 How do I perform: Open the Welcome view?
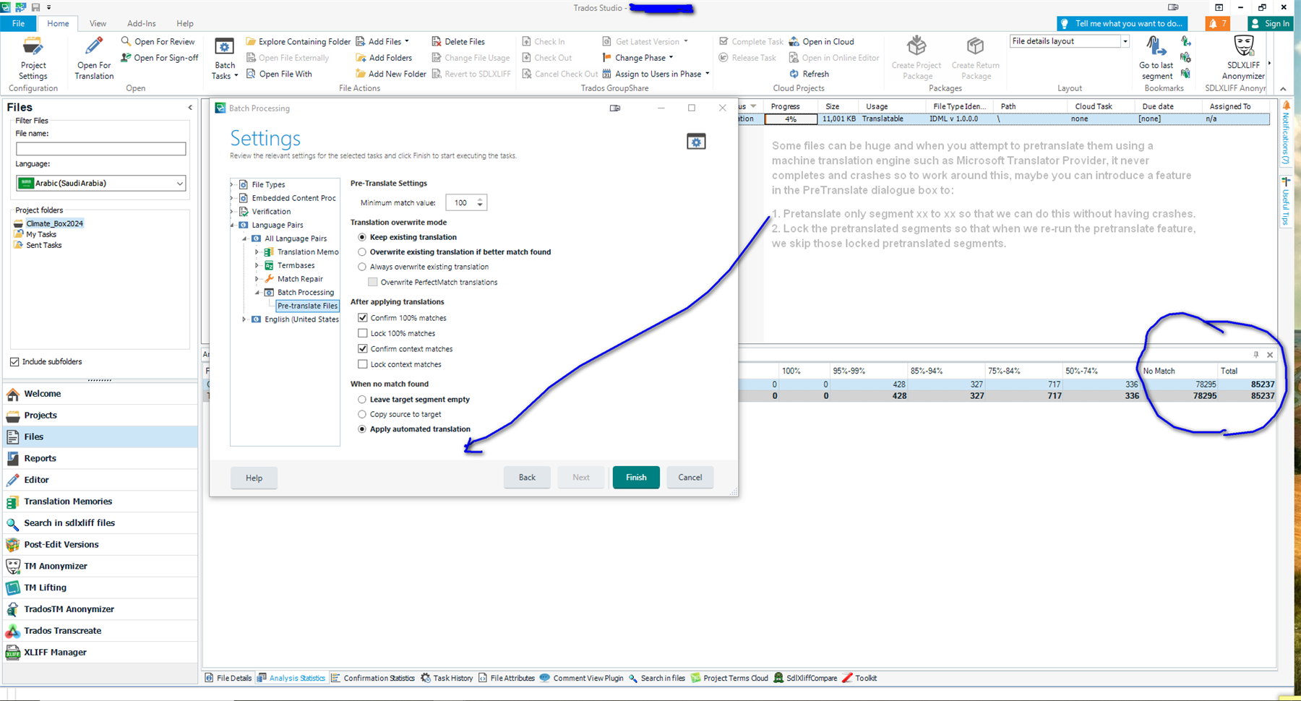(x=100, y=394)
